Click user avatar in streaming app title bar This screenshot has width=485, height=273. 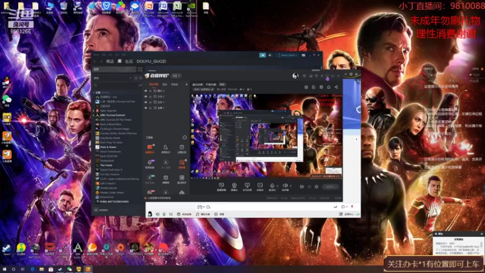click(295, 75)
